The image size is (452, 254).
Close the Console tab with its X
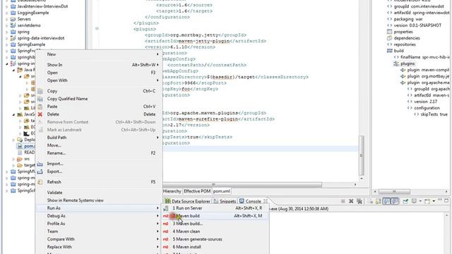(x=266, y=201)
